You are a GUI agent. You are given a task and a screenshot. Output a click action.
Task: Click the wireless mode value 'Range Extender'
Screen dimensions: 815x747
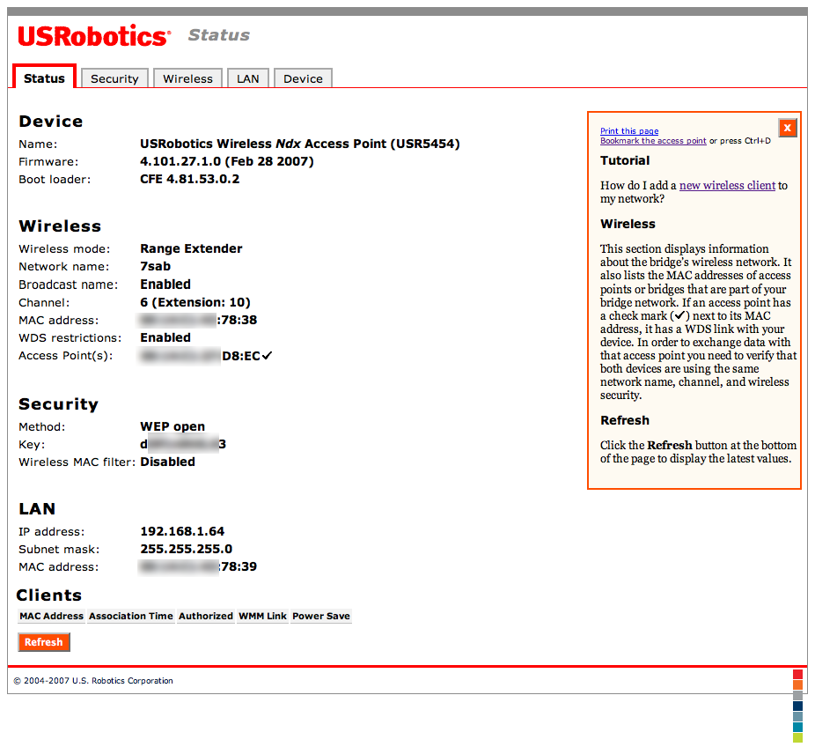click(191, 248)
